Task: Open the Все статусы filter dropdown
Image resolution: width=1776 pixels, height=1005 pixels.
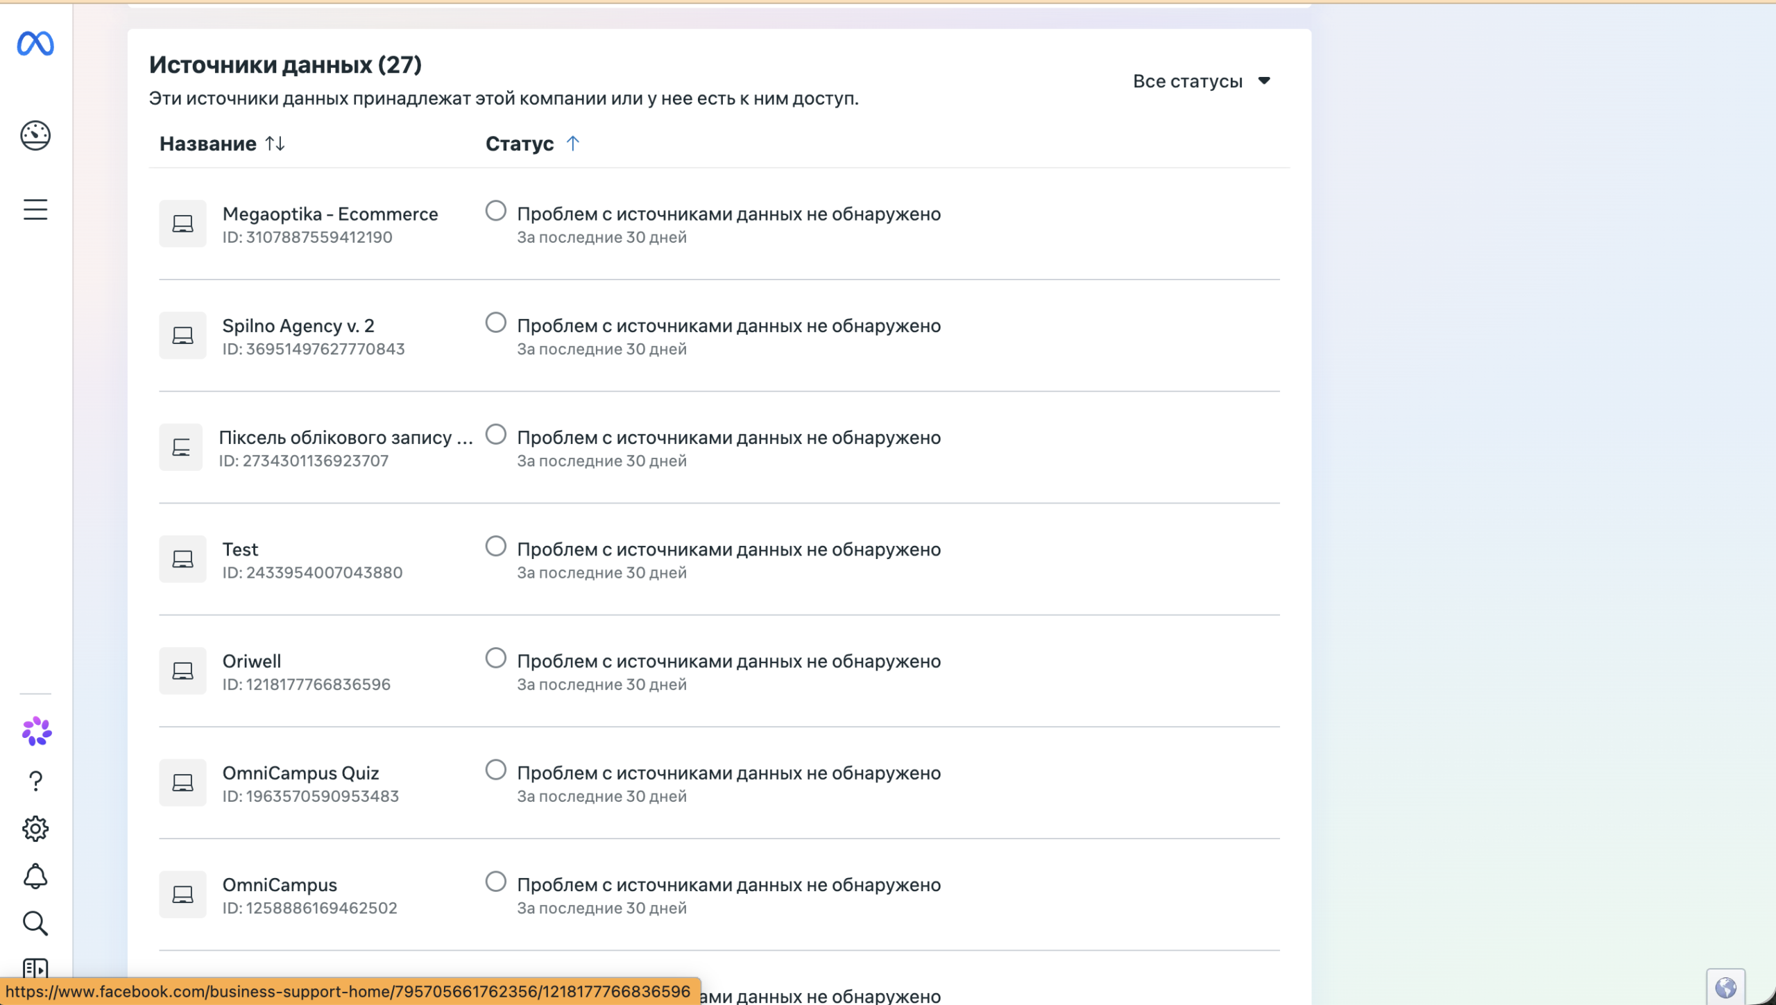Action: point(1202,81)
